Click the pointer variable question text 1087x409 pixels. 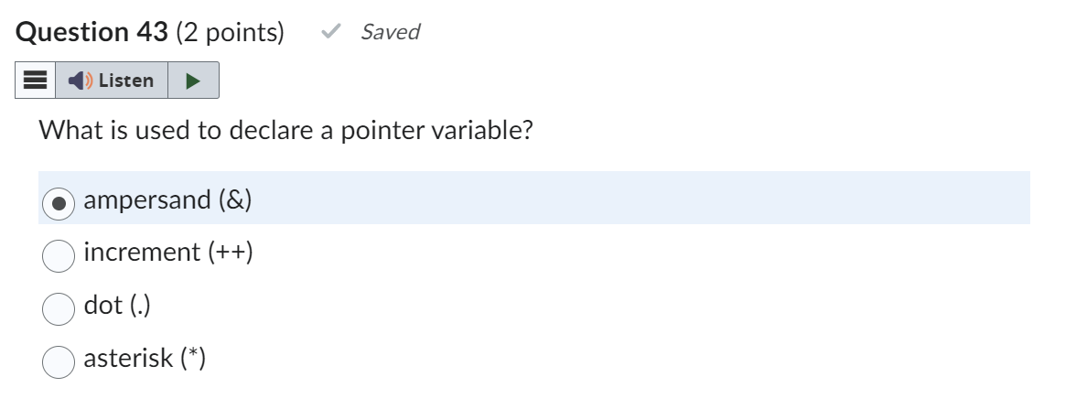pos(286,130)
